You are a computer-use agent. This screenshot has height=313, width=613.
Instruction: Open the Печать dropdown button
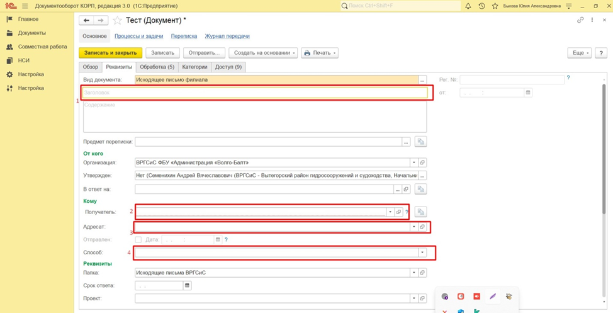pos(319,53)
